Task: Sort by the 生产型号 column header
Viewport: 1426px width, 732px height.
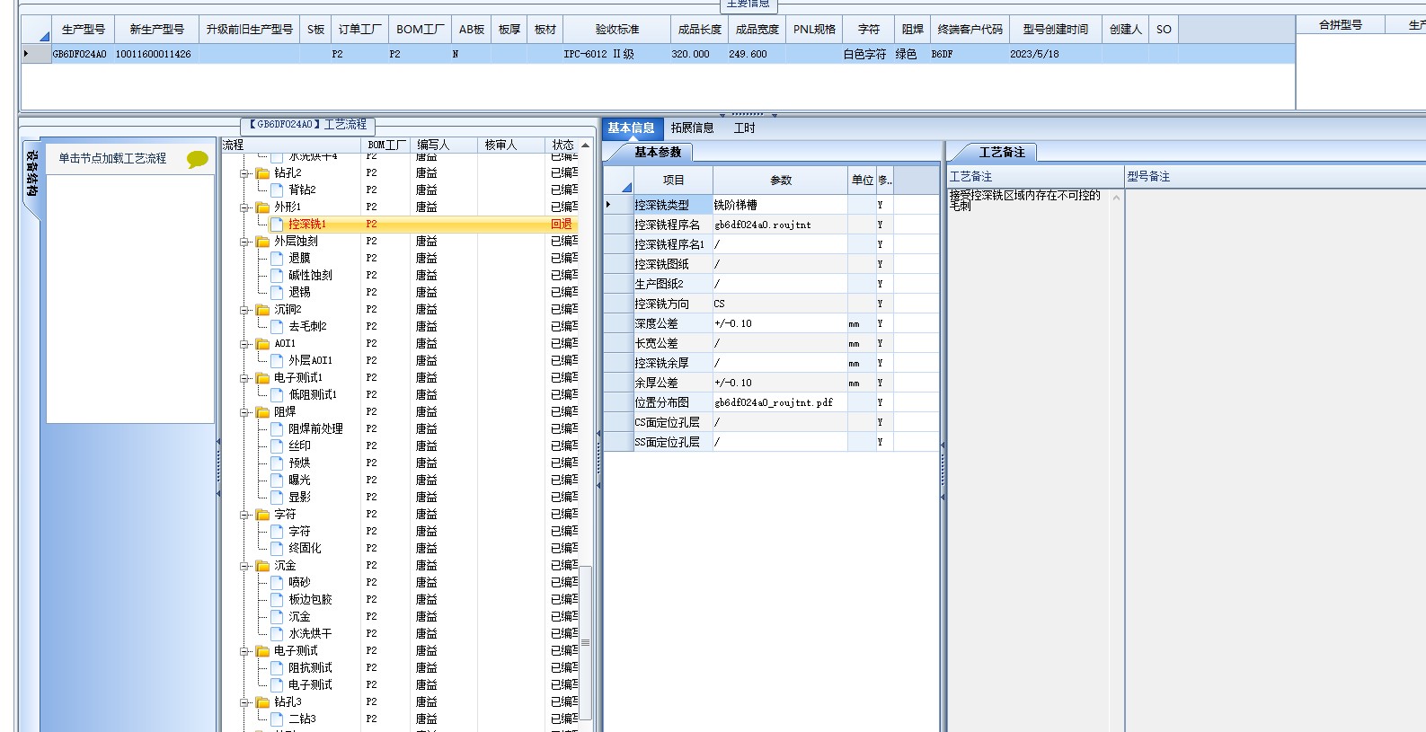Action: [x=83, y=29]
